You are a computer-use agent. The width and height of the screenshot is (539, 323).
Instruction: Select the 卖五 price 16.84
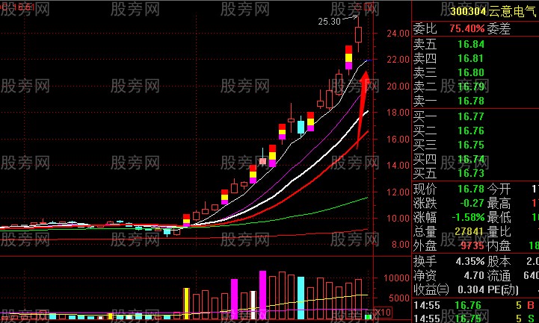tap(471, 44)
